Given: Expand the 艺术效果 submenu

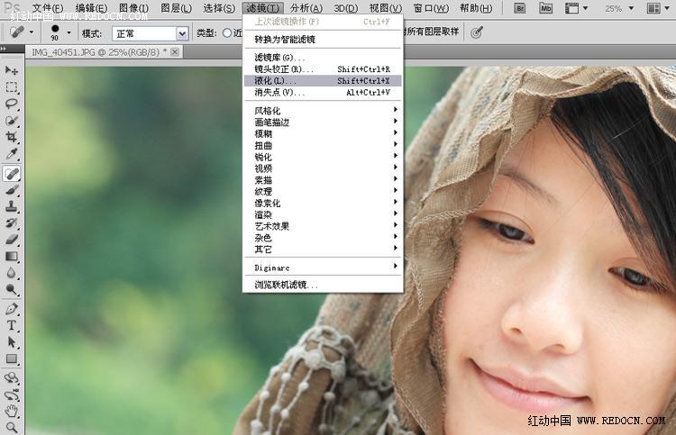Looking at the screenshot, I should pyautogui.click(x=324, y=226).
